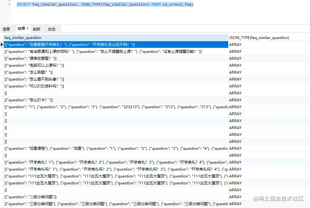Select the row with 怎么打卡？

(x=116, y=100)
